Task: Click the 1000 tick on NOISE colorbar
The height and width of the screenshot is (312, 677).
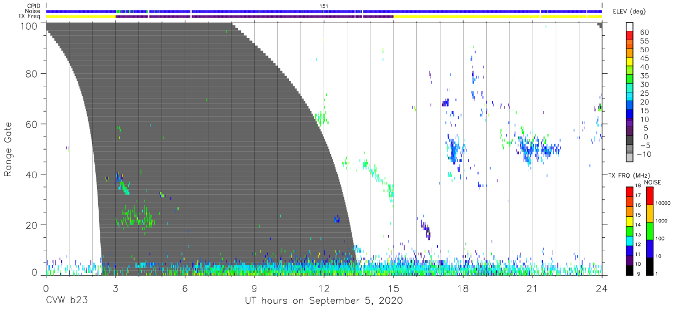Action: [x=661, y=221]
